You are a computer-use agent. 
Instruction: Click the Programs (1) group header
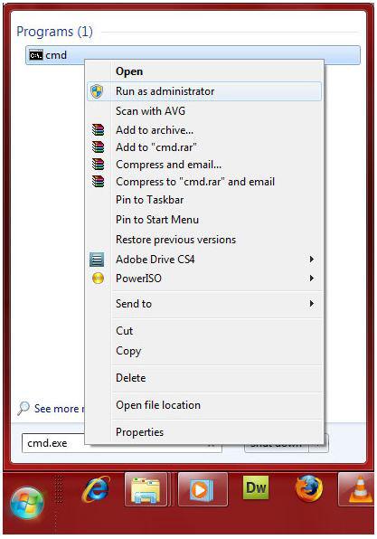point(54,32)
